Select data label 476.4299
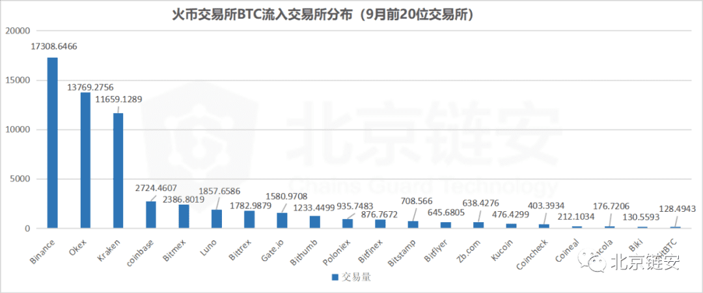 pyautogui.click(x=510, y=215)
